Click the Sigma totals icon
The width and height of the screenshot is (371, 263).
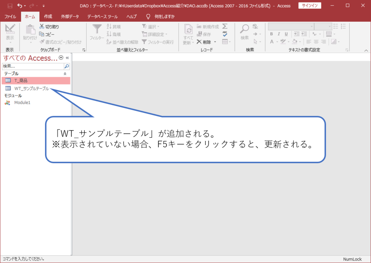point(225,26)
